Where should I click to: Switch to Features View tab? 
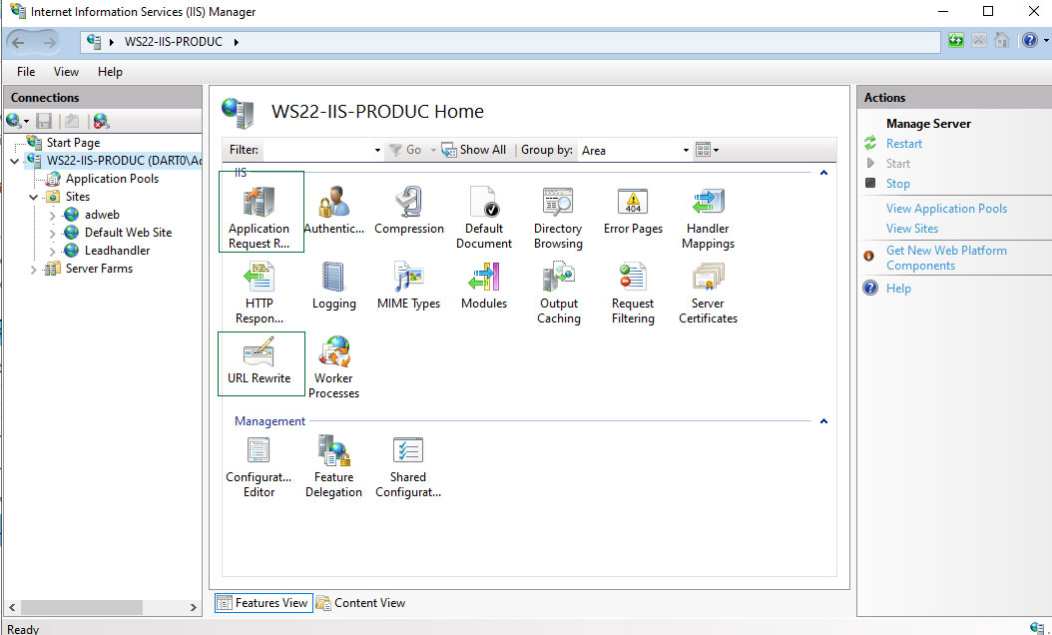263,603
